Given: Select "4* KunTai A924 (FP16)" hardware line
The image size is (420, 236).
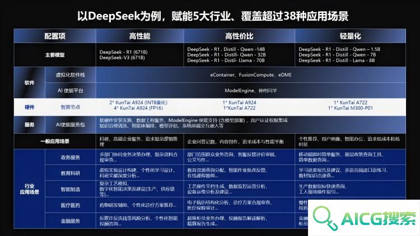Looking at the screenshot, I should point(138,108).
